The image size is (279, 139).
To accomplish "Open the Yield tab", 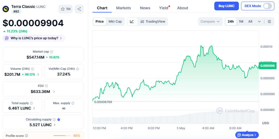I will pos(164,8).
